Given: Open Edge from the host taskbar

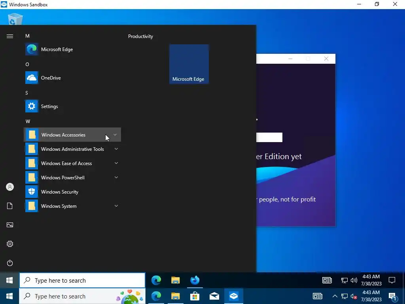Looking at the screenshot, I should coord(156,296).
